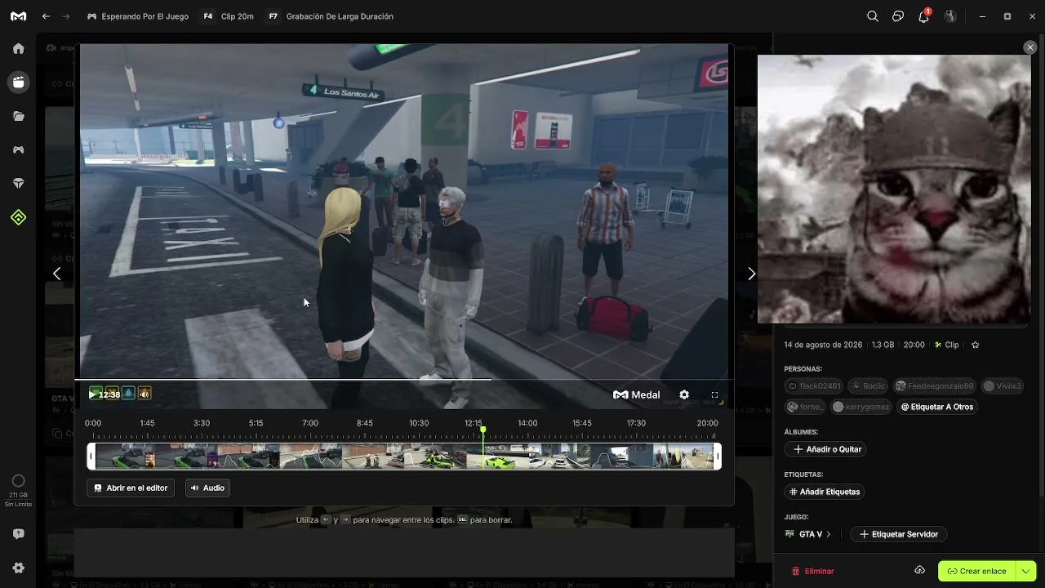Click the green playhead marker on the timeline
Screen dimensions: 1045x588
pyautogui.click(x=483, y=430)
